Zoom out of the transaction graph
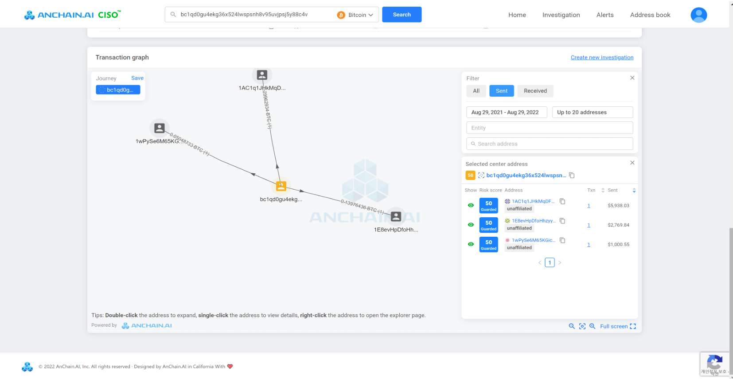This screenshot has height=379, width=733. pyautogui.click(x=572, y=326)
